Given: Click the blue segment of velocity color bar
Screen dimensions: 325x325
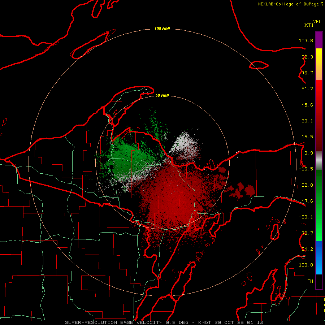Looking at the screenshot, I should (319, 257).
